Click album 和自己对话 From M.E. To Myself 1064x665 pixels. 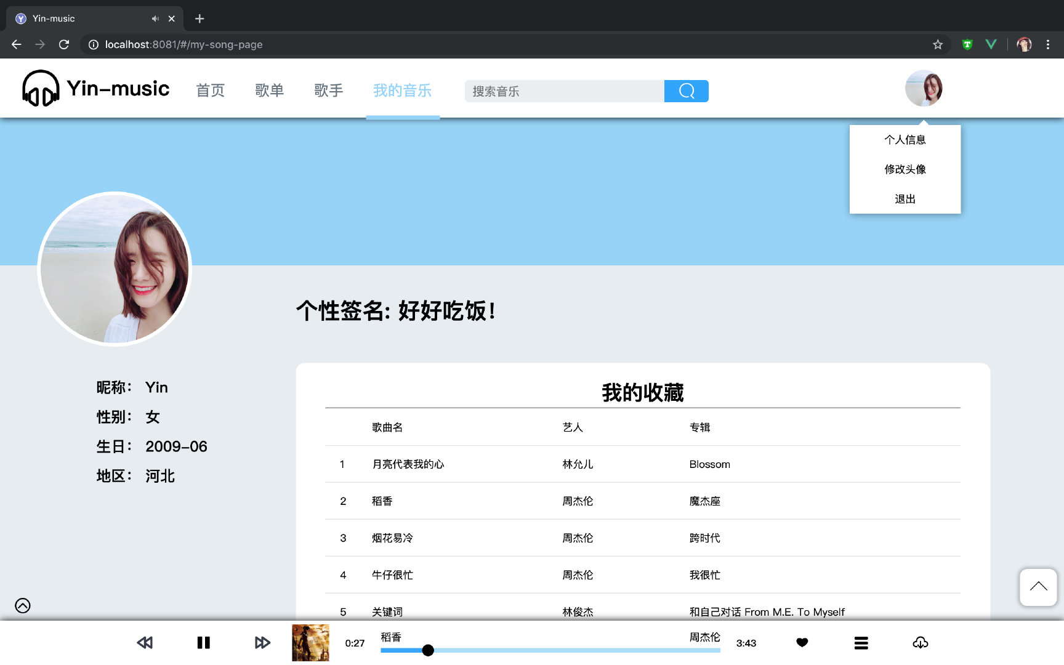[x=767, y=612]
